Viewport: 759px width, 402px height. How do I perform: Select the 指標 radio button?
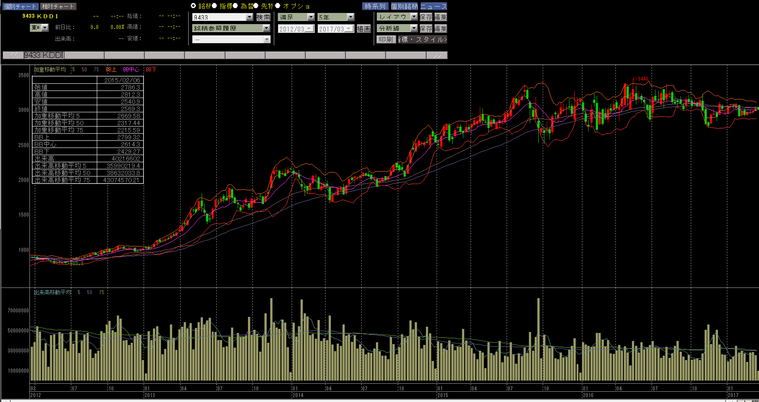[x=214, y=6]
